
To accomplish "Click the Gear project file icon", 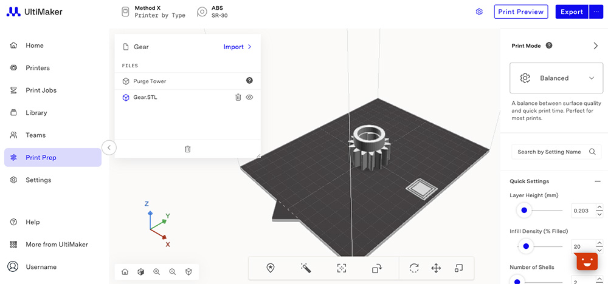I will tap(126, 47).
